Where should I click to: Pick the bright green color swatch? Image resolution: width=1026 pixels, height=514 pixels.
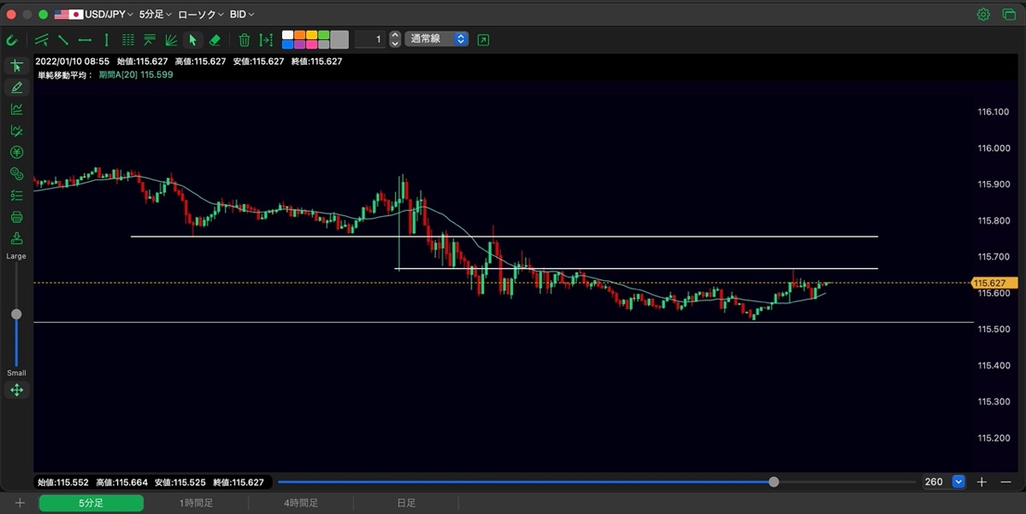323,35
